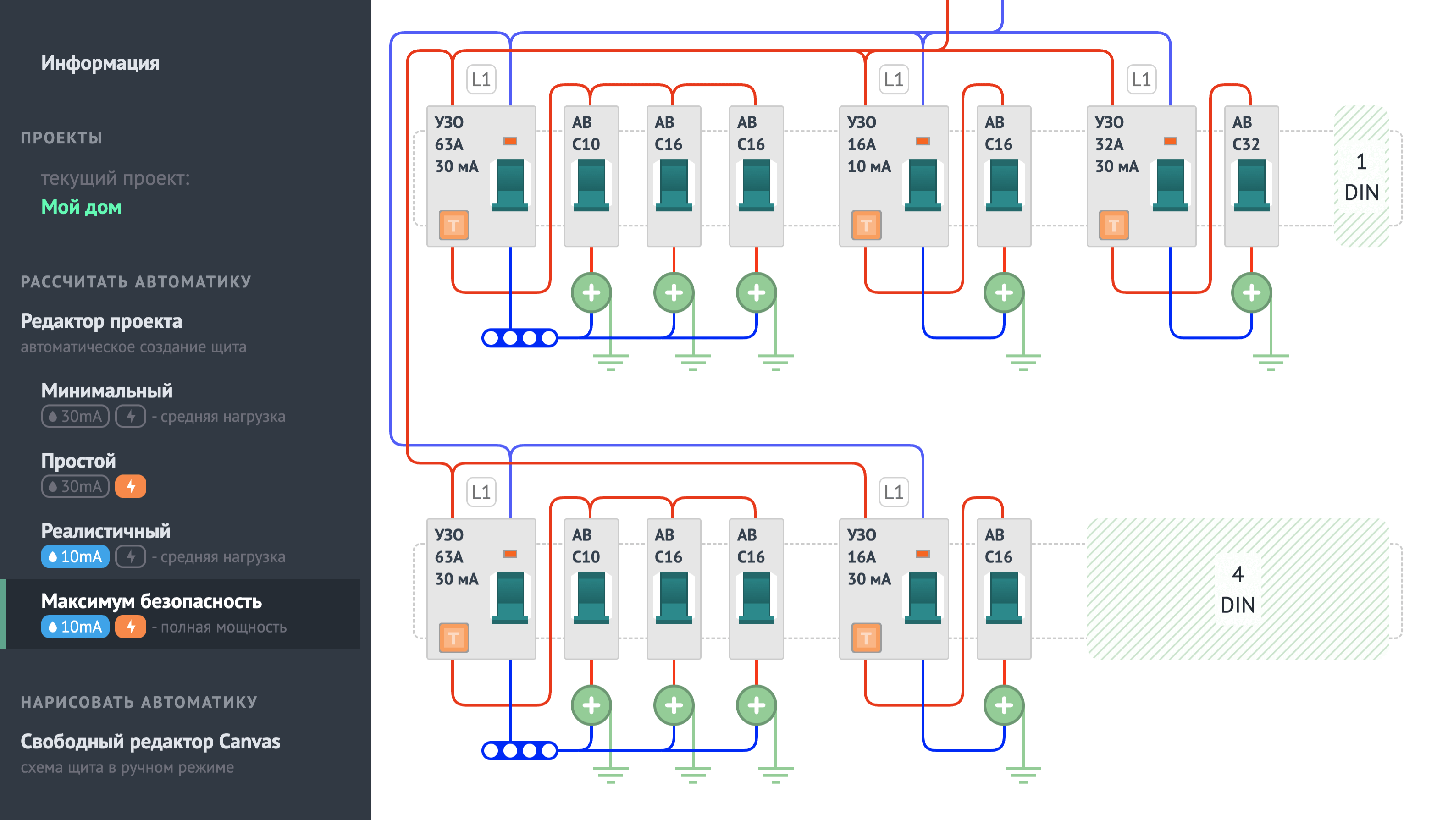The height and width of the screenshot is (820, 1448).
Task: Click test button T on bottom УЗО 63A
Action: coord(453,638)
